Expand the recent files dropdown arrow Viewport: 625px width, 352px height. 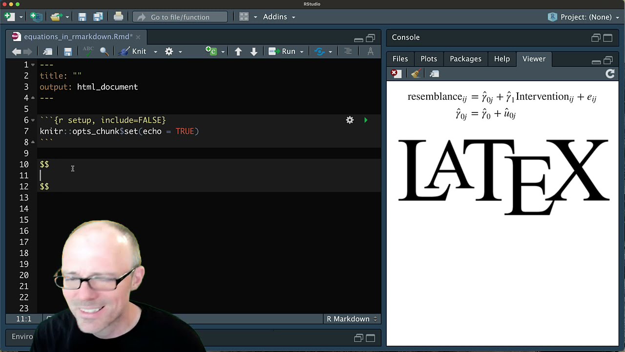tap(67, 17)
